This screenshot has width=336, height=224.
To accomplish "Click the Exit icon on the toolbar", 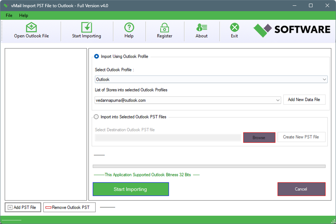I will 234,28.
